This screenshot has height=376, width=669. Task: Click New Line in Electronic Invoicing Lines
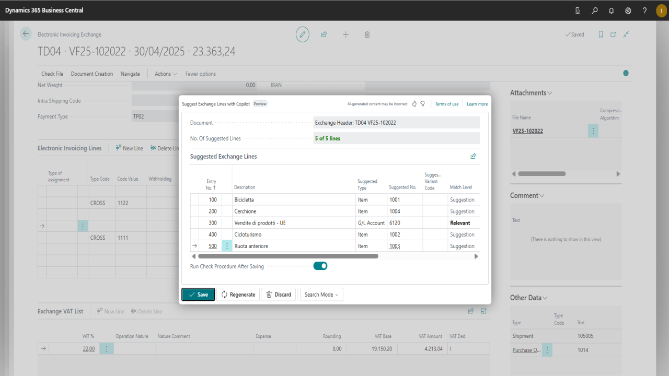point(129,148)
